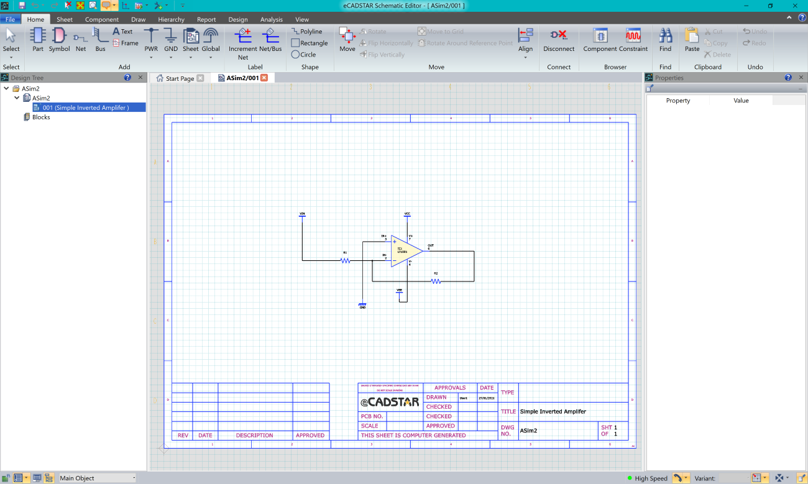Switch to the Sheet ribbon tab
Image resolution: width=808 pixels, height=484 pixels.
click(x=65, y=19)
